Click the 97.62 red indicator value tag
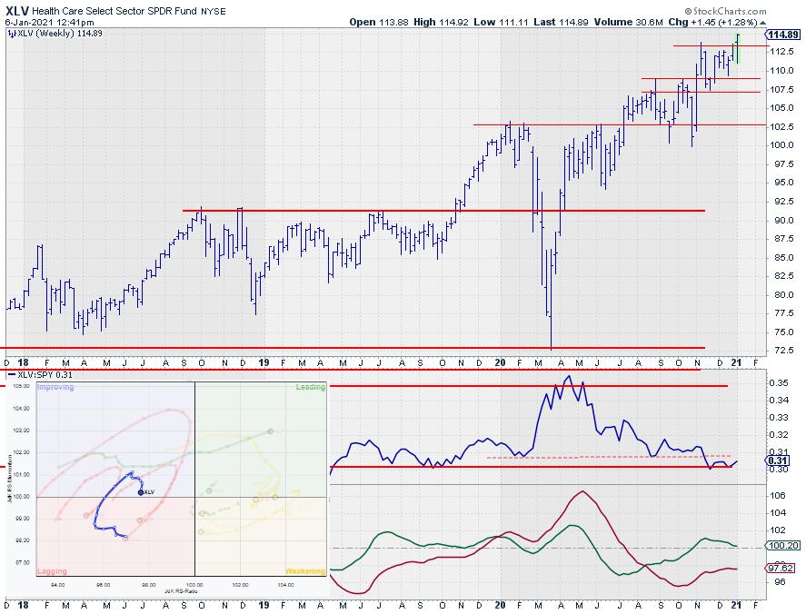Screen dimensions: 806x614 point(782,569)
